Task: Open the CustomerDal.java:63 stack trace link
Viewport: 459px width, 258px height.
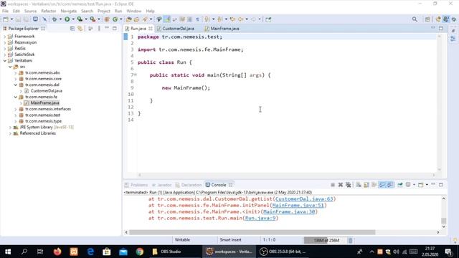Action: coord(304,199)
